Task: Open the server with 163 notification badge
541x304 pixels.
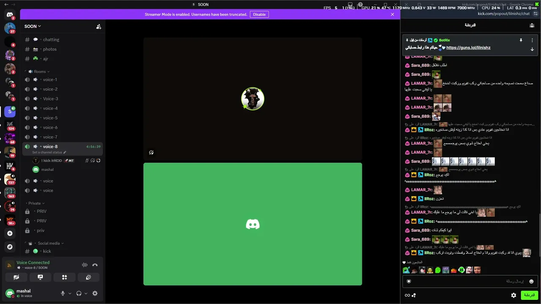Action: point(10,193)
